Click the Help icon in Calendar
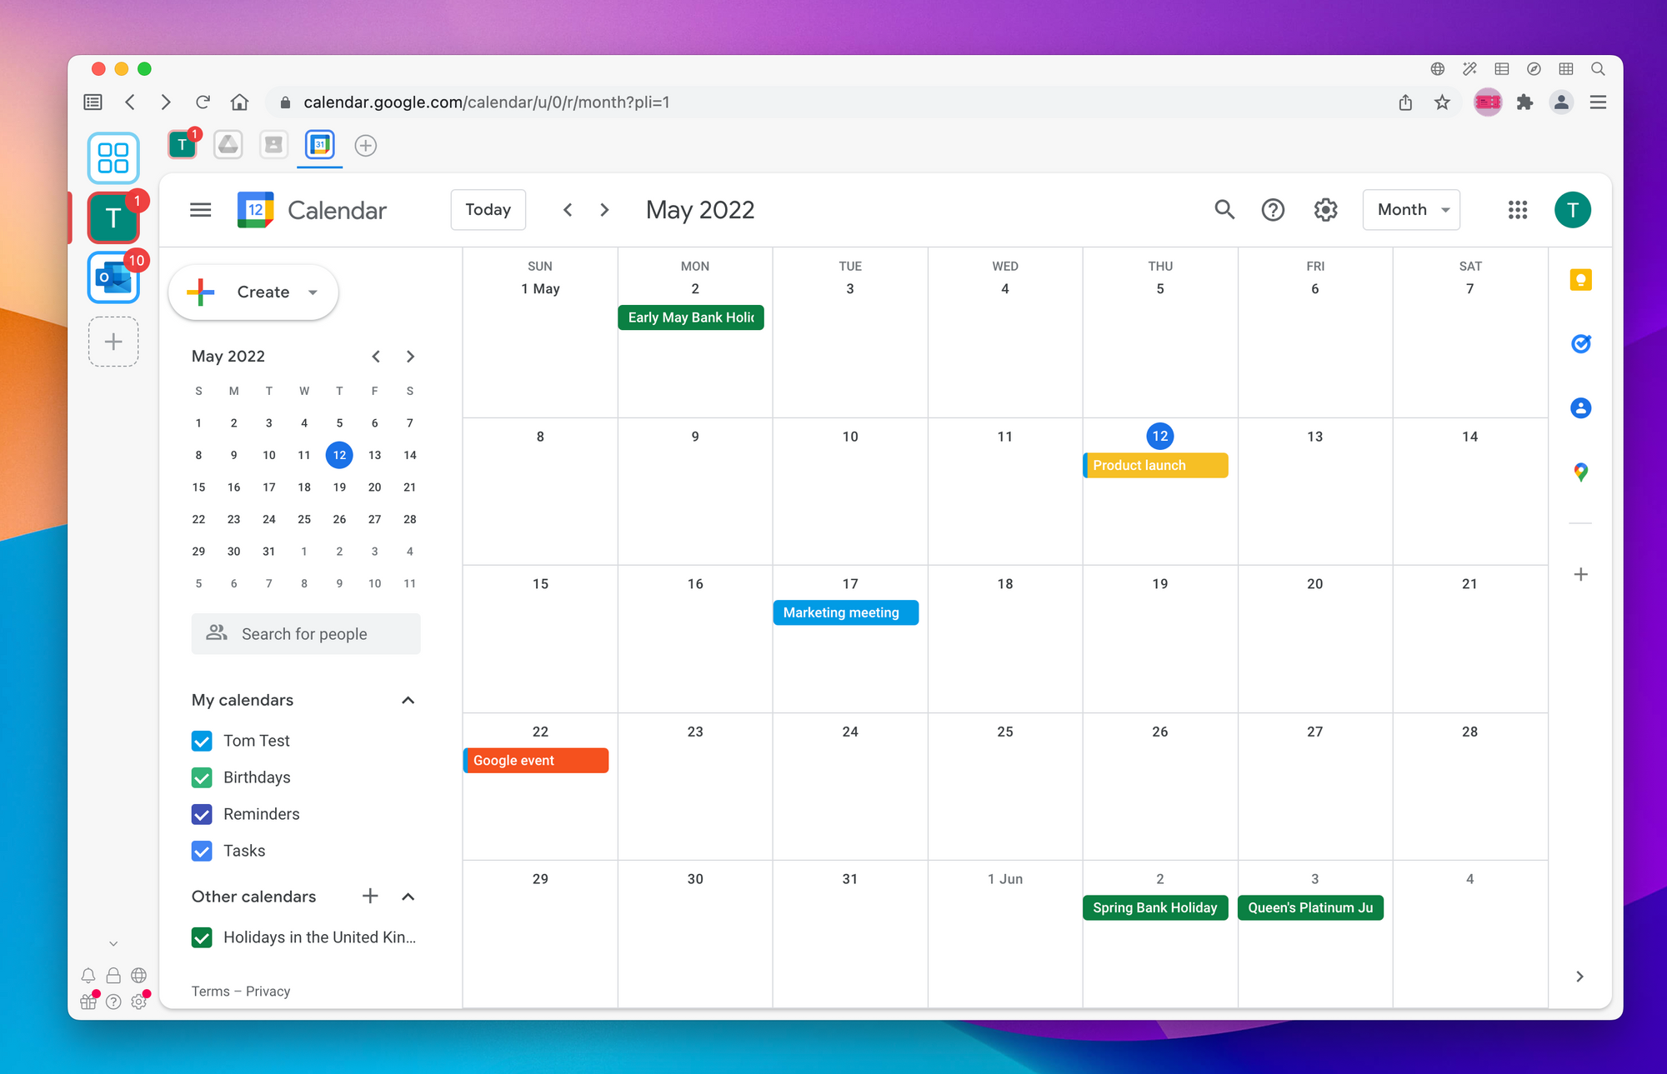Viewport: 1667px width, 1074px height. [1274, 209]
